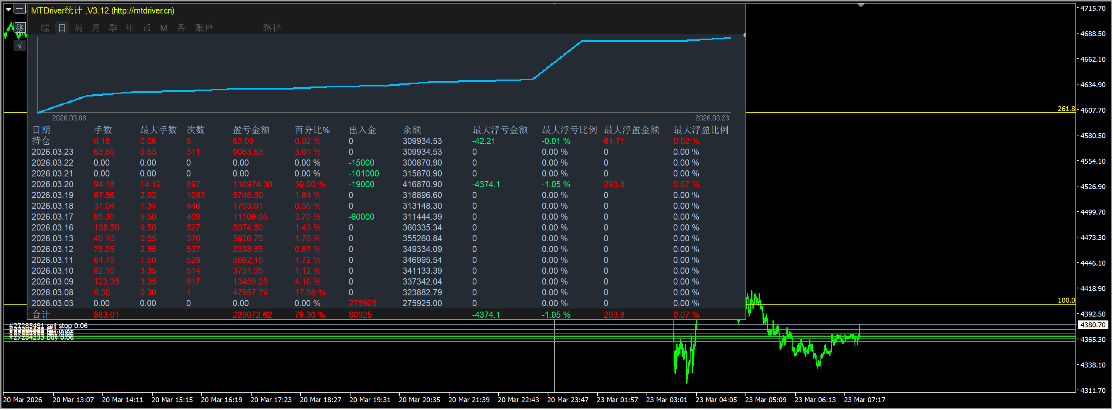The image size is (1113, 410).
Task: Click the 最大浮盈比例 column header
Action: pos(701,130)
